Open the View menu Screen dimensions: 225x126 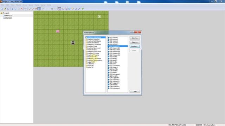(x=13, y=5)
